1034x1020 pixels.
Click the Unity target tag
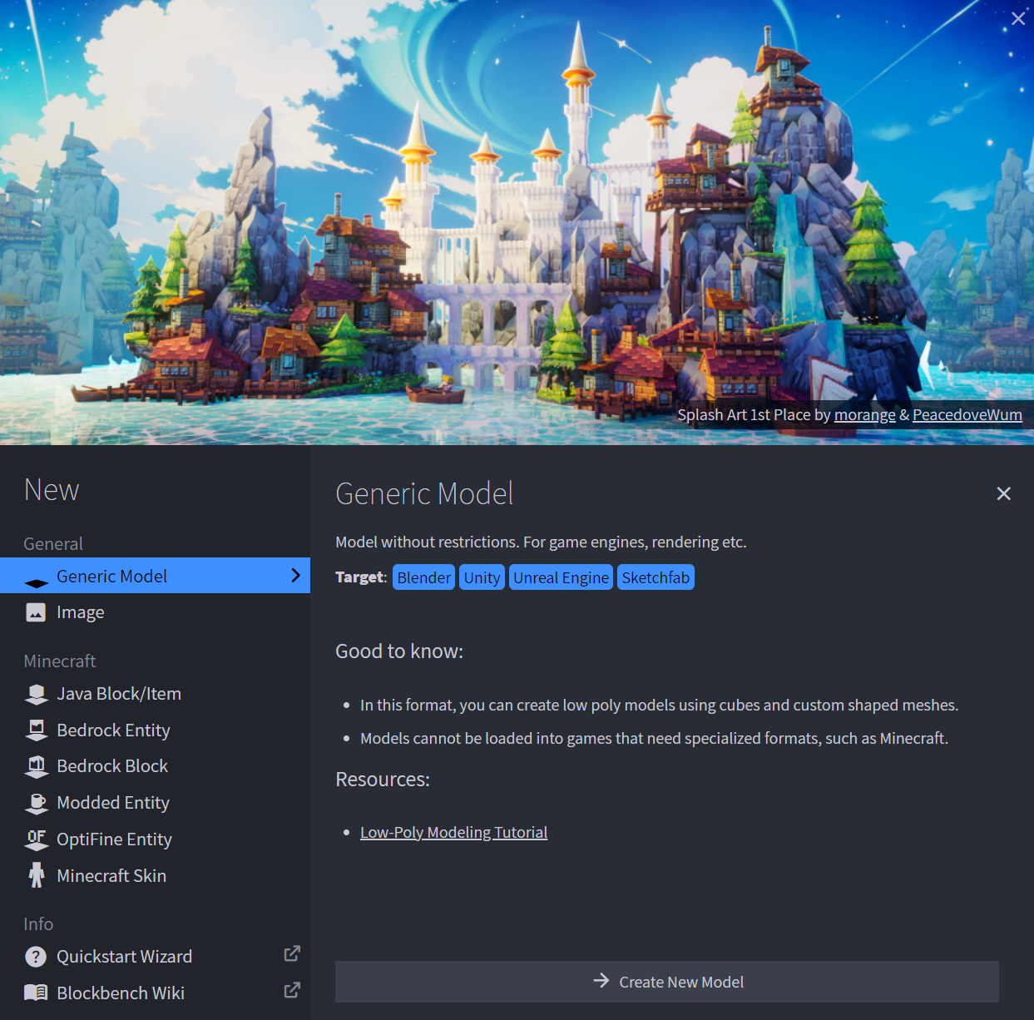tap(482, 577)
